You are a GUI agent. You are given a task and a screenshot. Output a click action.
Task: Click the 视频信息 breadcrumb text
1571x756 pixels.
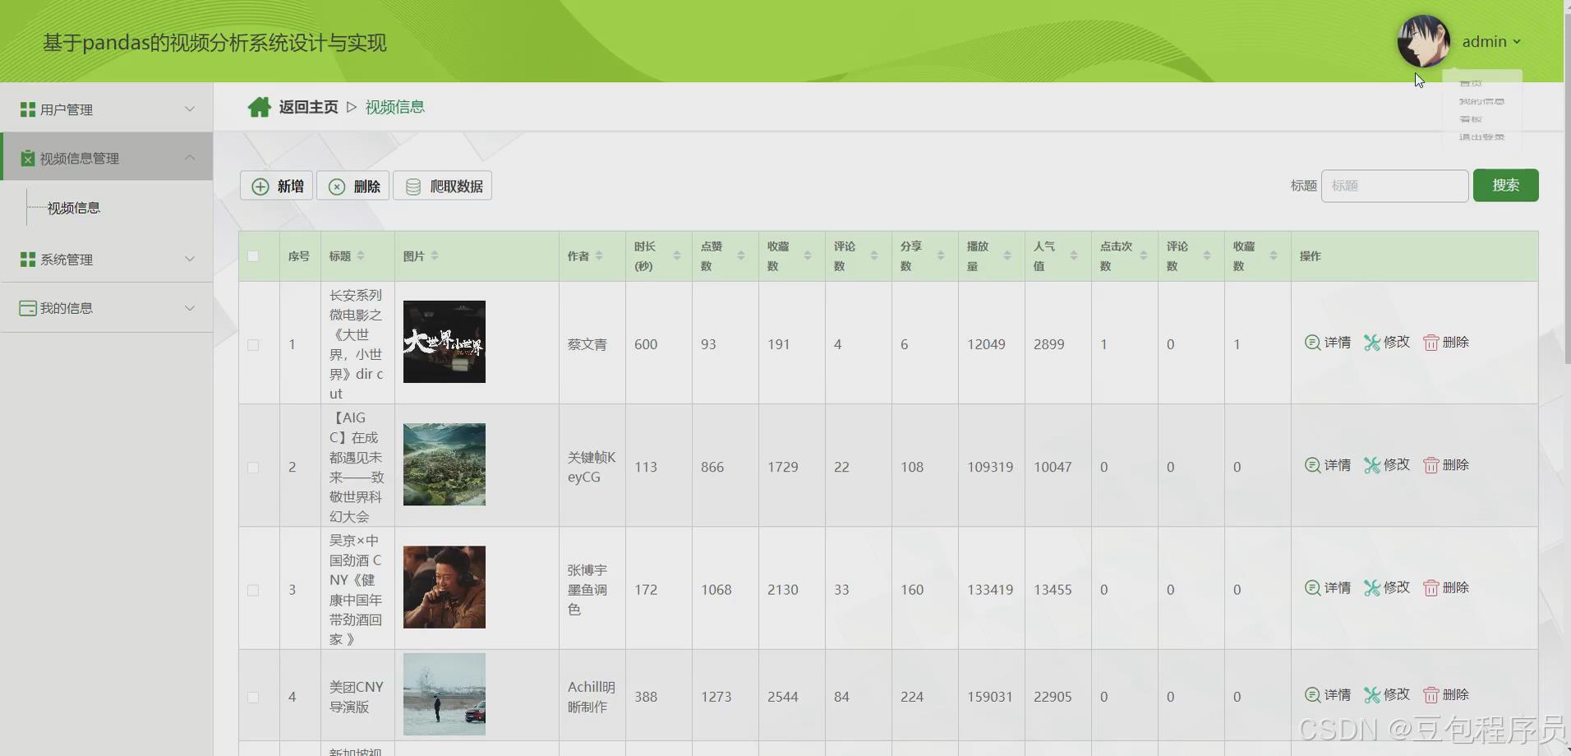[395, 107]
